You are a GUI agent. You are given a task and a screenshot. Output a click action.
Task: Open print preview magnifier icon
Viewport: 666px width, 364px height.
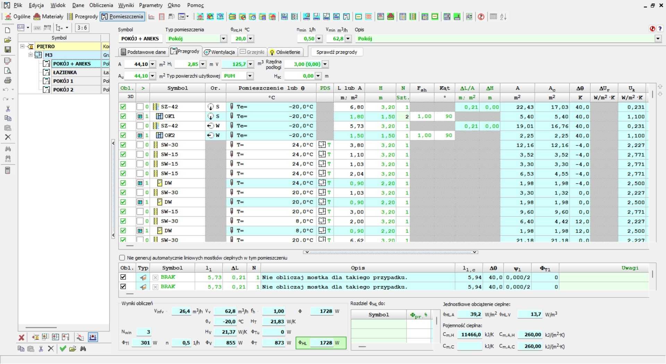pos(8,71)
